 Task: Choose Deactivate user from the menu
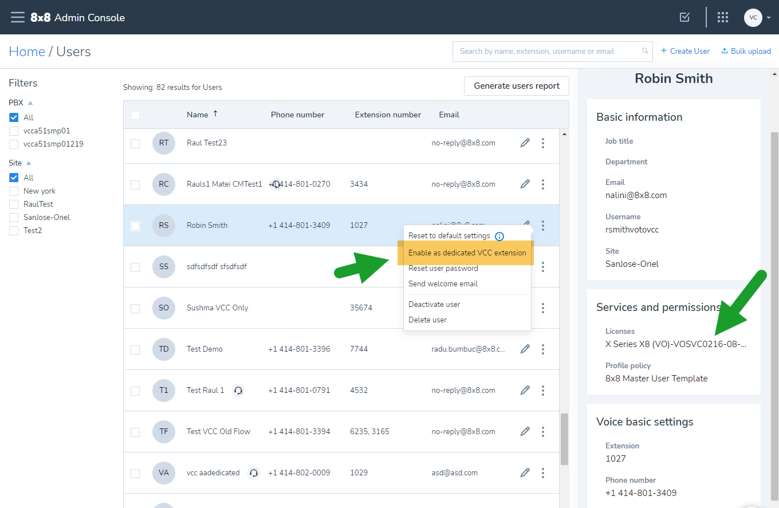tap(434, 304)
